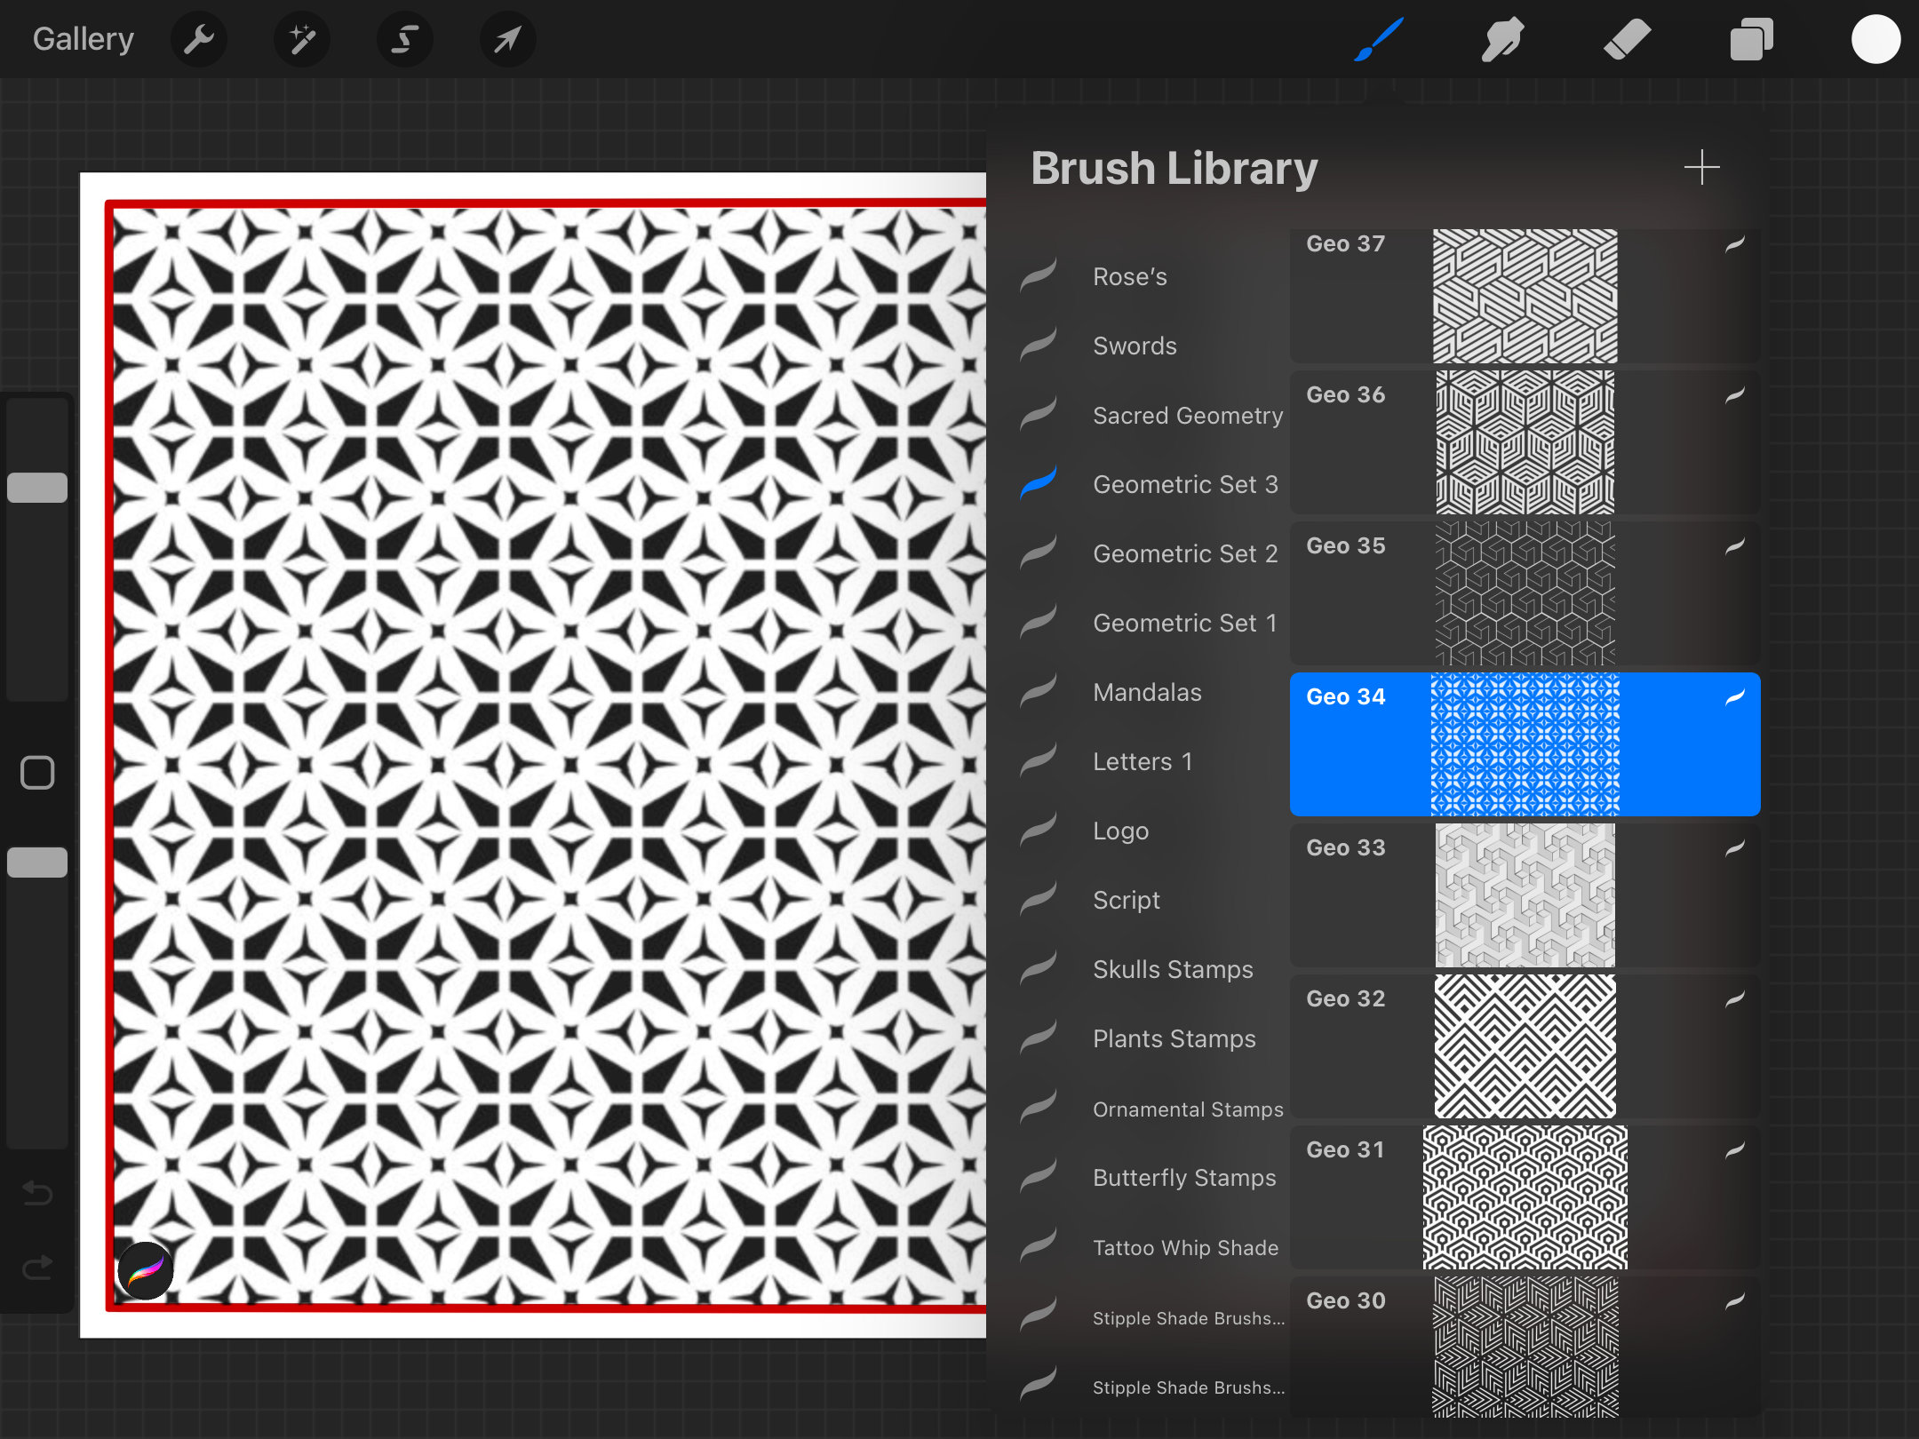This screenshot has width=1919, height=1439.
Task: Open the Sacred Geometry brush set
Action: pos(1152,415)
